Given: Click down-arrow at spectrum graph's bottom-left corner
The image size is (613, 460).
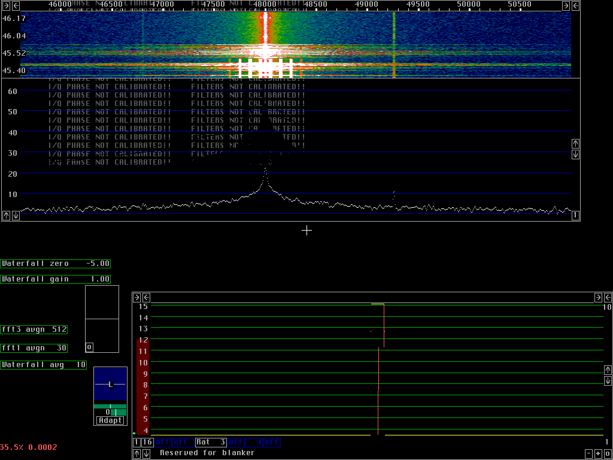Looking at the screenshot, I should point(16,215).
